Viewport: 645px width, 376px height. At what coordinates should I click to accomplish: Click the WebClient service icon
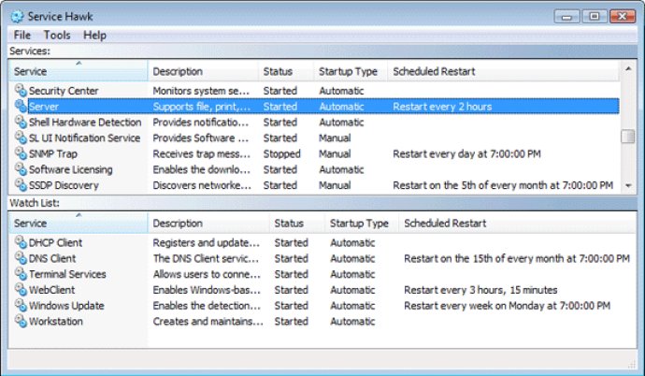coord(21,289)
